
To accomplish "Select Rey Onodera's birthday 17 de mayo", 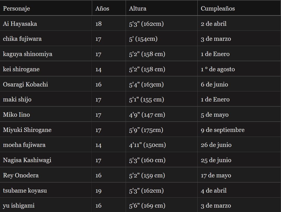I will point(216,175).
